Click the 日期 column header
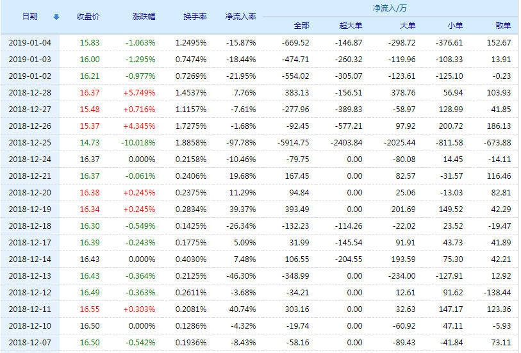Screen dimensions: 521x353 (x=29, y=17)
